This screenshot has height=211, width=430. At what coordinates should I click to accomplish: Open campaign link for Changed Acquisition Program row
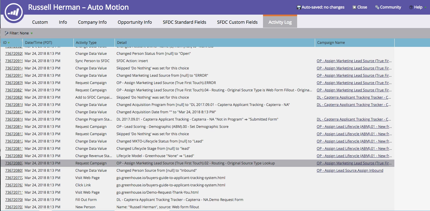click(354, 105)
